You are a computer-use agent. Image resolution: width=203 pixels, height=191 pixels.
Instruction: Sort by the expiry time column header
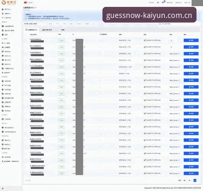tap(103, 34)
